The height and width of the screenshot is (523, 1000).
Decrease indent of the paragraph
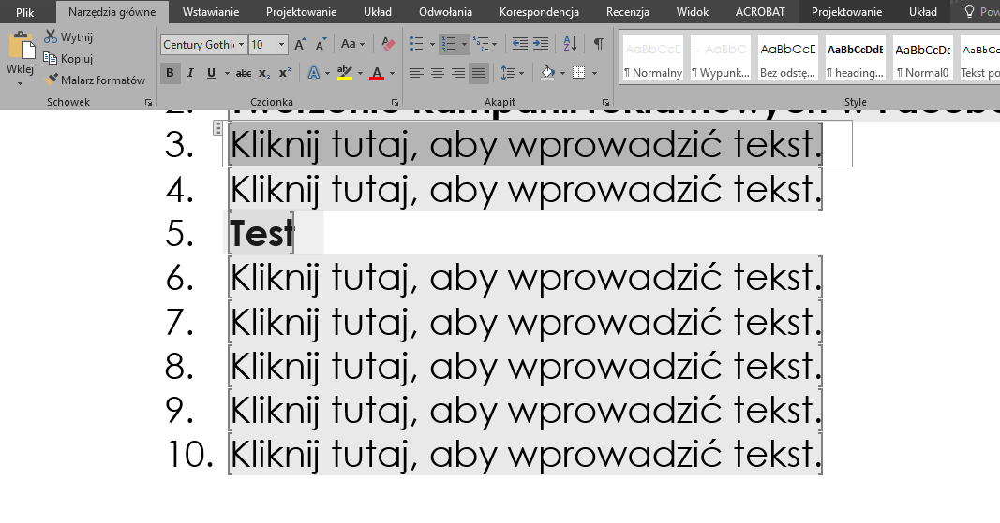pos(519,44)
